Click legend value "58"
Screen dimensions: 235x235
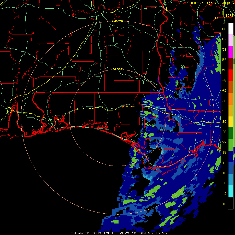tap(224, 49)
